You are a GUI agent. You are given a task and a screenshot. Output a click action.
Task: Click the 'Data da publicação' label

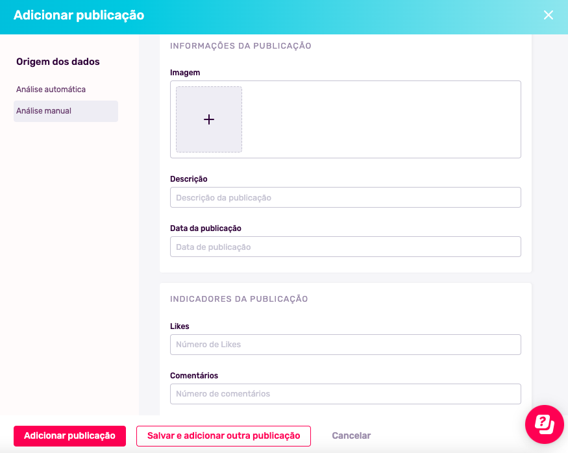(206, 228)
